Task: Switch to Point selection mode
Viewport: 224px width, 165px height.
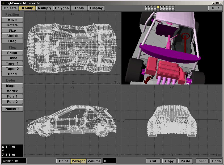Action: point(63,161)
